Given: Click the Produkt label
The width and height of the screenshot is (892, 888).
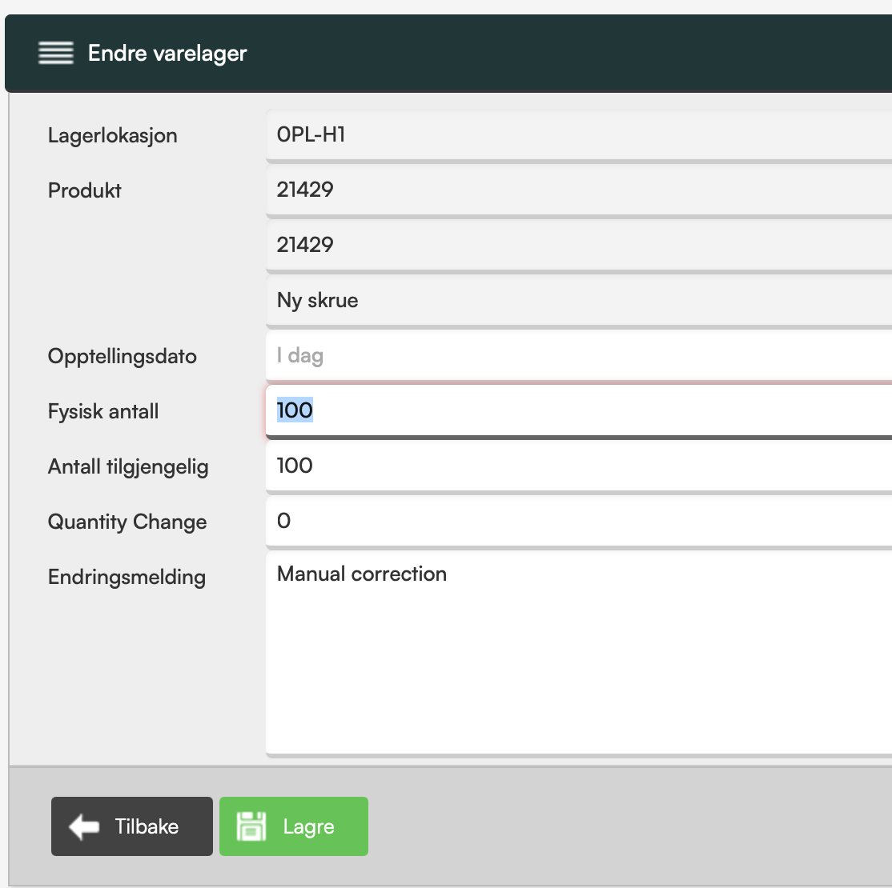Looking at the screenshot, I should click(85, 191).
